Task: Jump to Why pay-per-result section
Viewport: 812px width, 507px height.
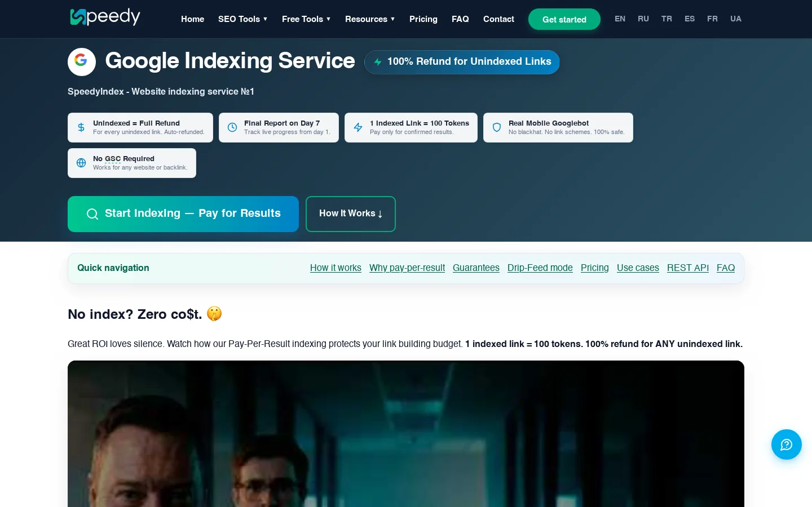Action: 407,268
